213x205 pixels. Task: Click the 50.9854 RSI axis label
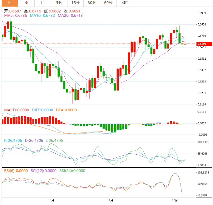202,184
